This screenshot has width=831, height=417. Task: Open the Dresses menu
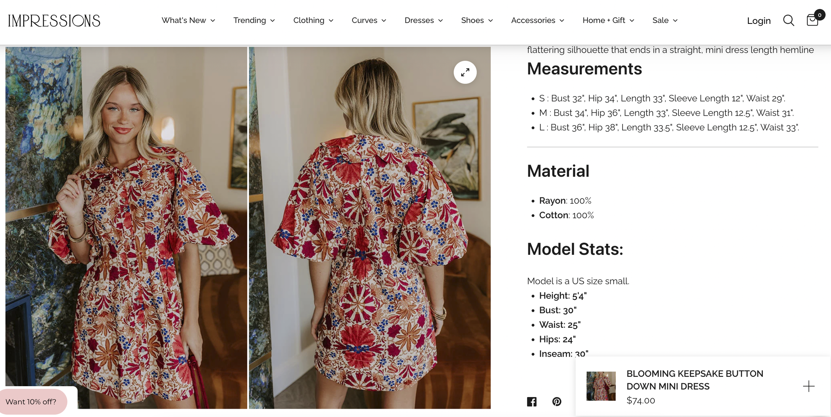click(424, 20)
